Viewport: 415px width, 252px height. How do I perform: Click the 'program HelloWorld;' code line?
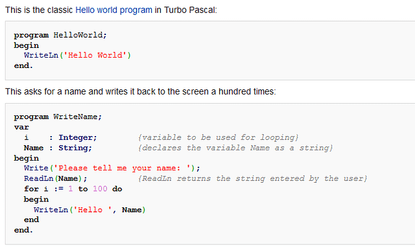pos(60,35)
